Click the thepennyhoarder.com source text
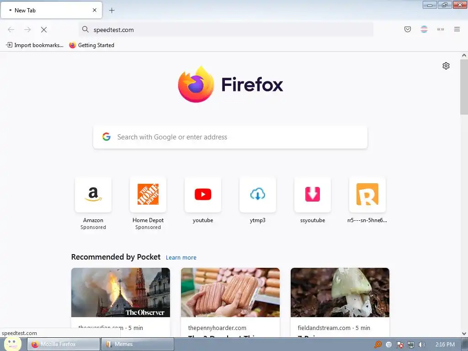Screen dimensions: 468x351 coord(217,328)
